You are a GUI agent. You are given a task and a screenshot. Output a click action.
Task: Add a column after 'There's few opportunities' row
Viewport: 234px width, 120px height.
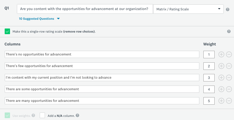[221, 66]
